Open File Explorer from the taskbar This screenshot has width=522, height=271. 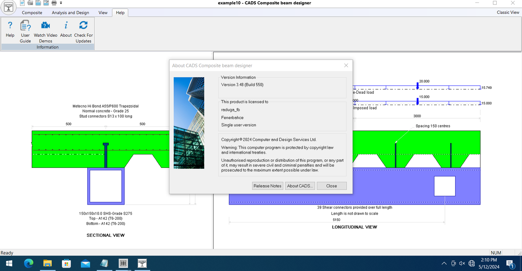[48, 263]
